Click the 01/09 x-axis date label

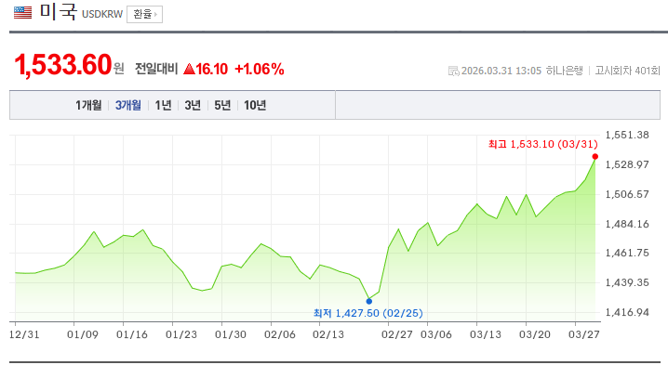point(83,334)
